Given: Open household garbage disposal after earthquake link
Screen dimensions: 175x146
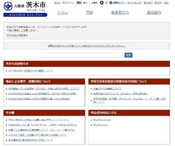Looking at the screenshot, I should 37,135.
